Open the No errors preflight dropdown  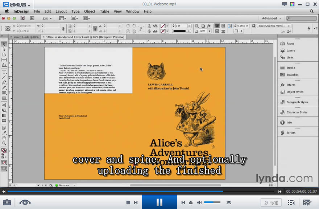coord(74,185)
